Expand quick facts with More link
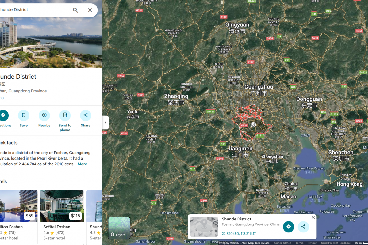This screenshot has width=368, height=245. click(82, 164)
